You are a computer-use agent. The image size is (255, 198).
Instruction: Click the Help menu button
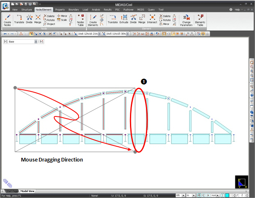point(237,9)
